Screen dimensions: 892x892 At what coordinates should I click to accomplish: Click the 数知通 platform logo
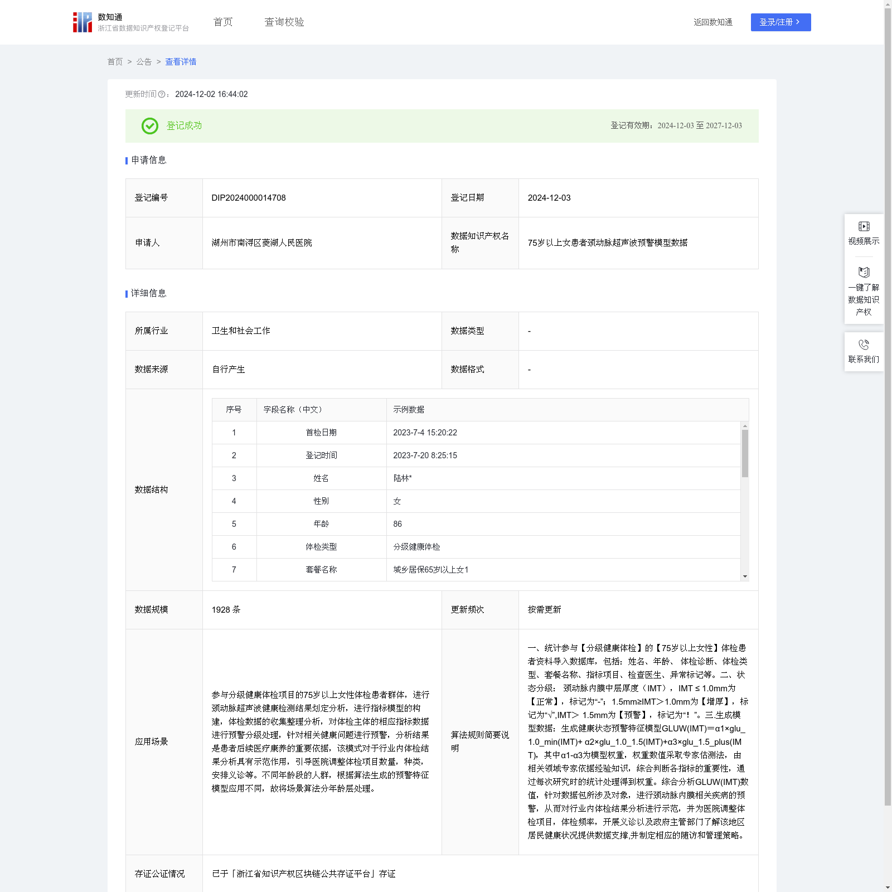(x=83, y=22)
